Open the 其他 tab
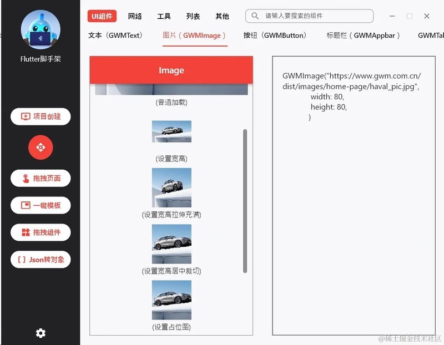The image size is (444, 345). coord(222,17)
